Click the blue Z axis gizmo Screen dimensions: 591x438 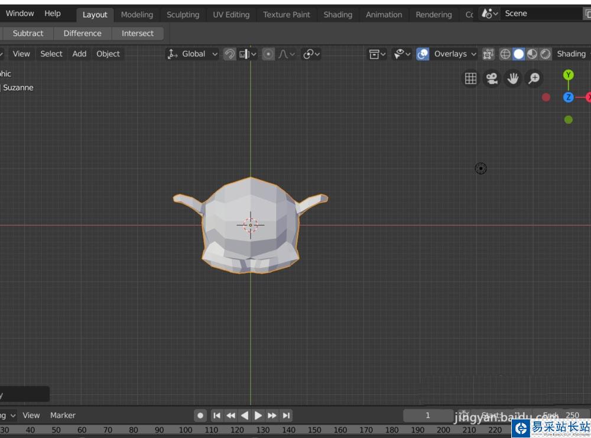[568, 98]
